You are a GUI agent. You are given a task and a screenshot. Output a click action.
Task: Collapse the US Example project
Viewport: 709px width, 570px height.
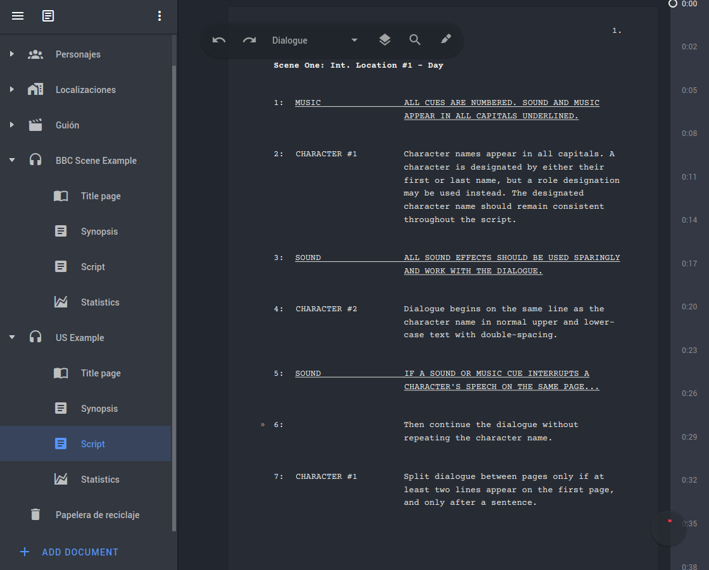pyautogui.click(x=12, y=337)
